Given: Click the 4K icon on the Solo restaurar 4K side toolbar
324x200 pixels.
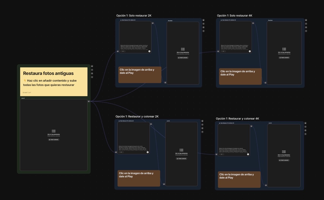Looking at the screenshot, I should pyautogui.click(x=305, y=27).
